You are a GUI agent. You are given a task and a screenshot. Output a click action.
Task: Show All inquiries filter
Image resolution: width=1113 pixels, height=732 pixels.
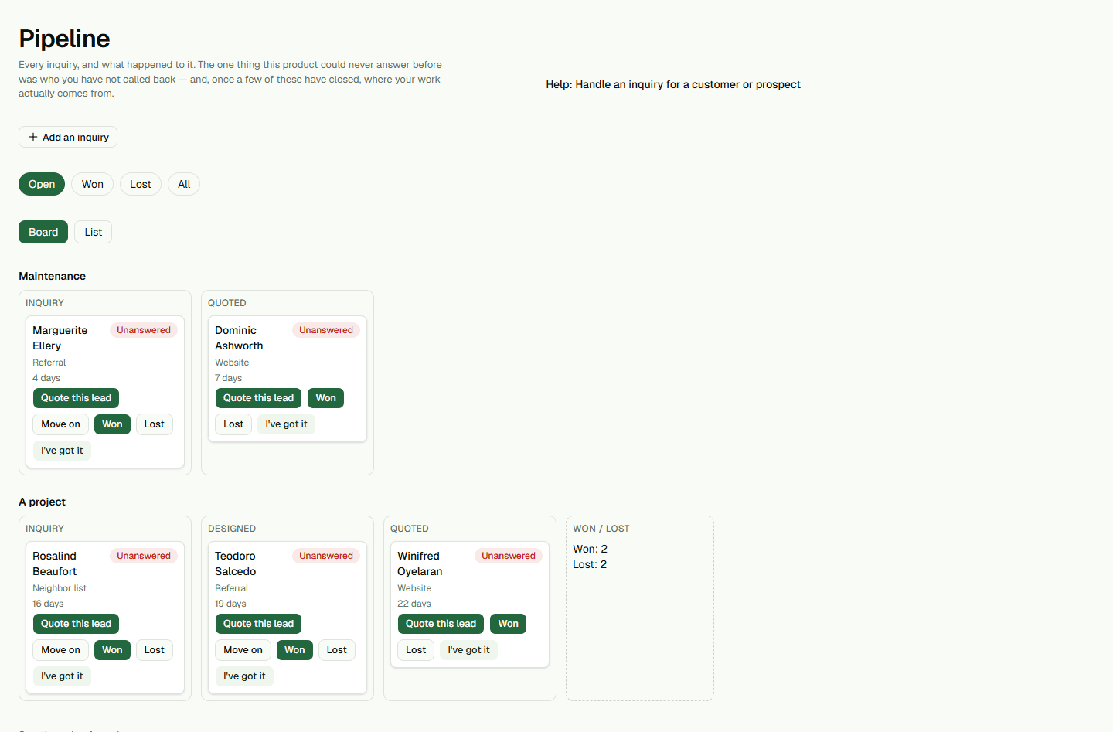(x=184, y=184)
